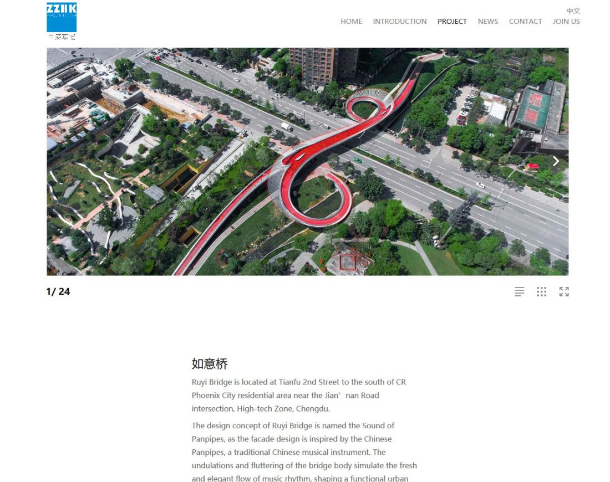The height and width of the screenshot is (482, 610).
Task: Switch to text list view icon
Action: coord(520,291)
